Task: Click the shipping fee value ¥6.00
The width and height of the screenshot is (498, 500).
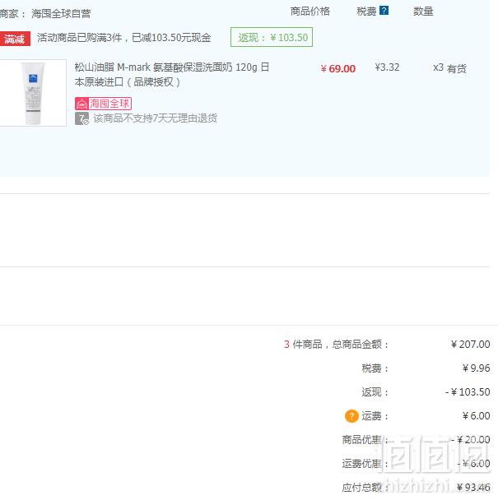Action: pyautogui.click(x=477, y=416)
